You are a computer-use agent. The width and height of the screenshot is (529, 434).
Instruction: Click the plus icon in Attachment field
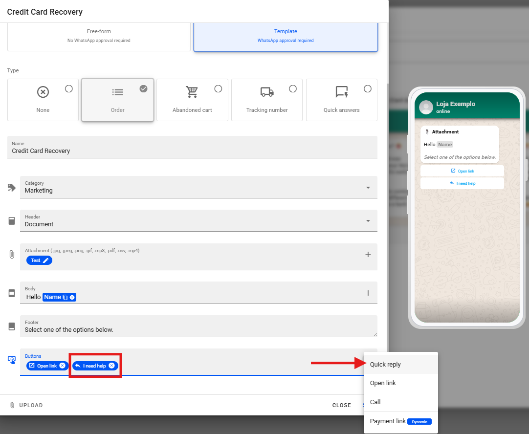tap(368, 254)
